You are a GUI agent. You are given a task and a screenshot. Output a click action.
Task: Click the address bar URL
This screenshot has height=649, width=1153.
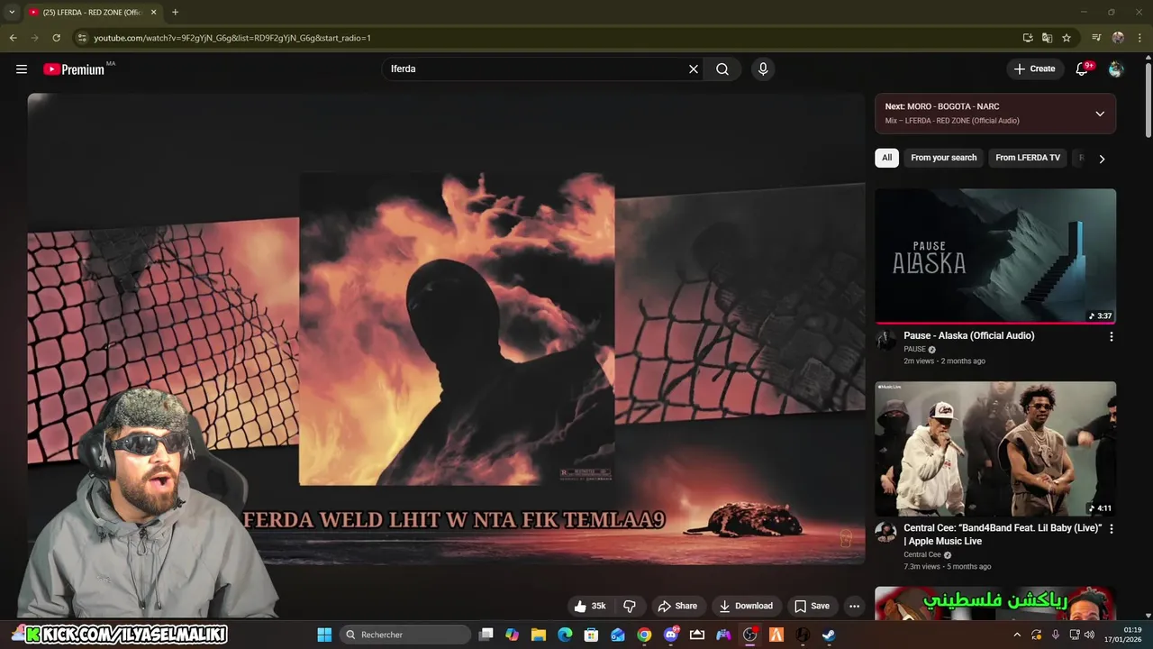click(x=232, y=38)
